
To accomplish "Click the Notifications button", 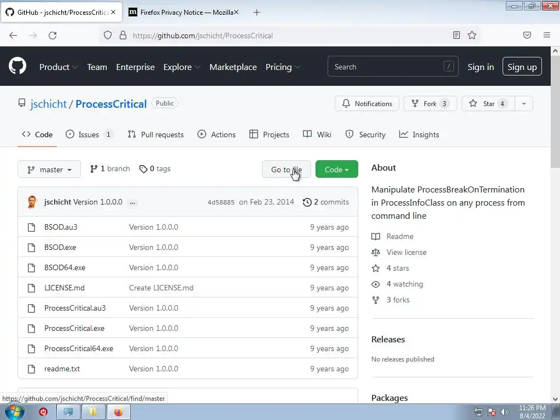I will click(x=367, y=103).
